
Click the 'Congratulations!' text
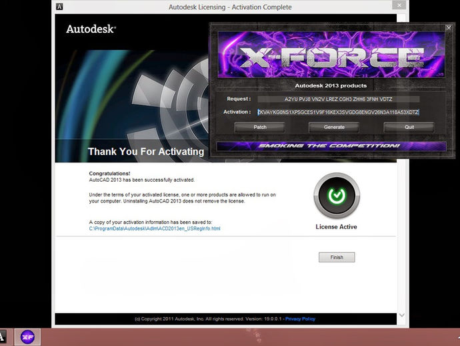point(109,174)
